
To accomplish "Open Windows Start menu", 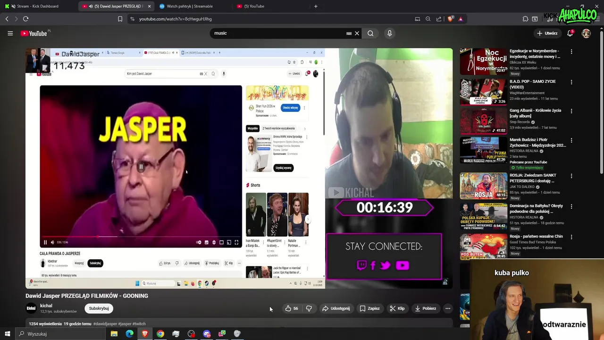I will (7, 334).
